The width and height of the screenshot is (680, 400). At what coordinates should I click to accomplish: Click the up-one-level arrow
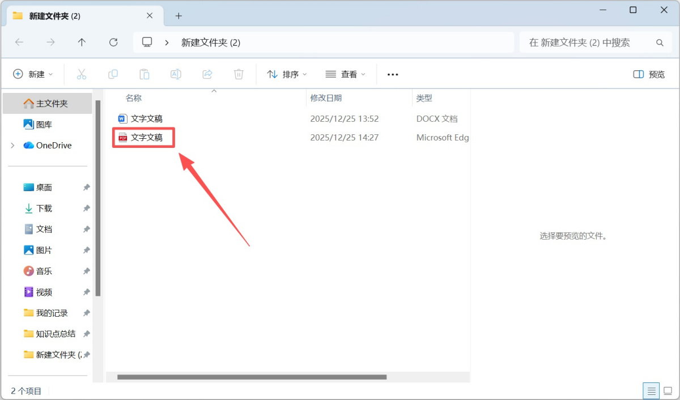(x=82, y=42)
